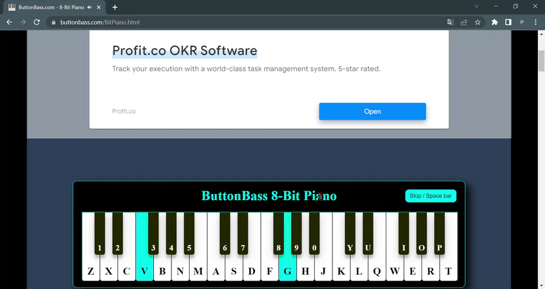The width and height of the screenshot is (545, 289).
Task: Play black key labeled 7
Action: point(243,233)
